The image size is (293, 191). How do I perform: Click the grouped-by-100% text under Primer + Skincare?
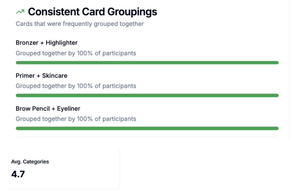point(76,86)
